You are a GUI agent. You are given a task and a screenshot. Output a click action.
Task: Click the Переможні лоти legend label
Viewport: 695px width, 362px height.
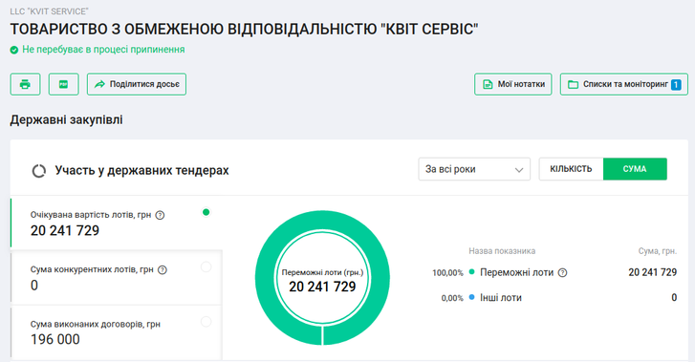click(517, 272)
